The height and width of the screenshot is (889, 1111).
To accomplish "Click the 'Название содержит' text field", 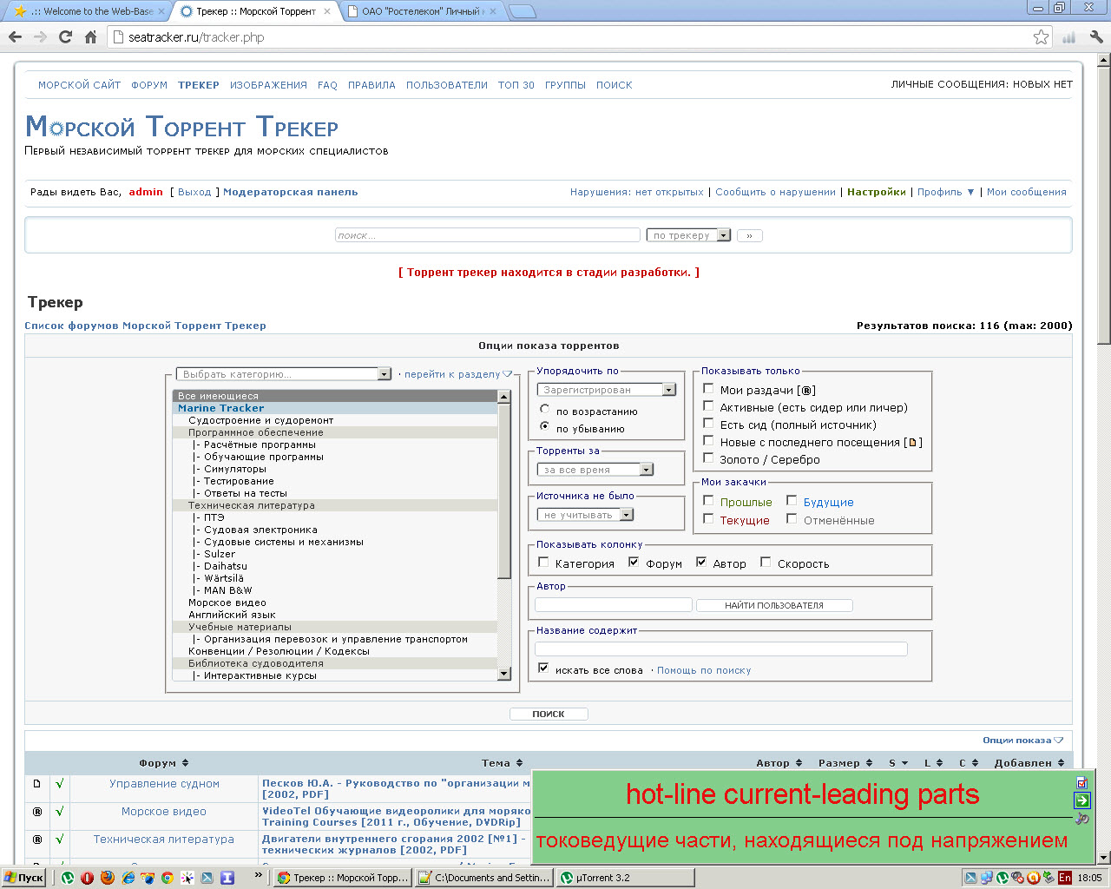I will pos(720,649).
